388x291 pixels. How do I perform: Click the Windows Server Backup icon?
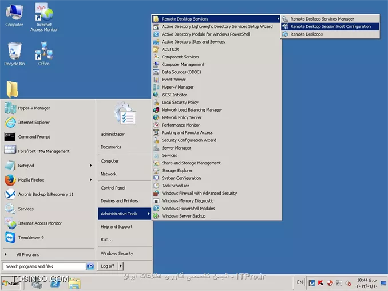pyautogui.click(x=156, y=216)
